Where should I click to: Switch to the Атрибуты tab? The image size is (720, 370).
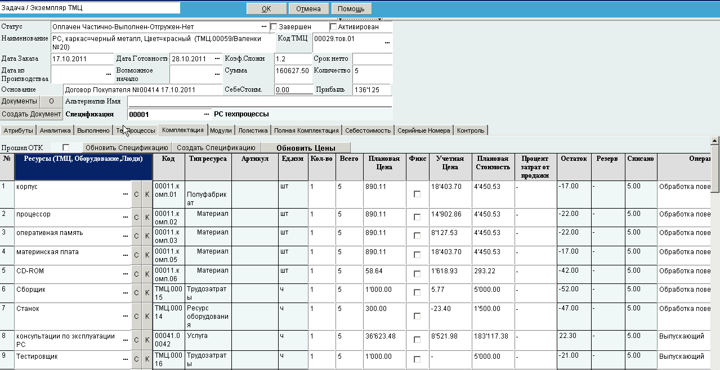[18, 130]
